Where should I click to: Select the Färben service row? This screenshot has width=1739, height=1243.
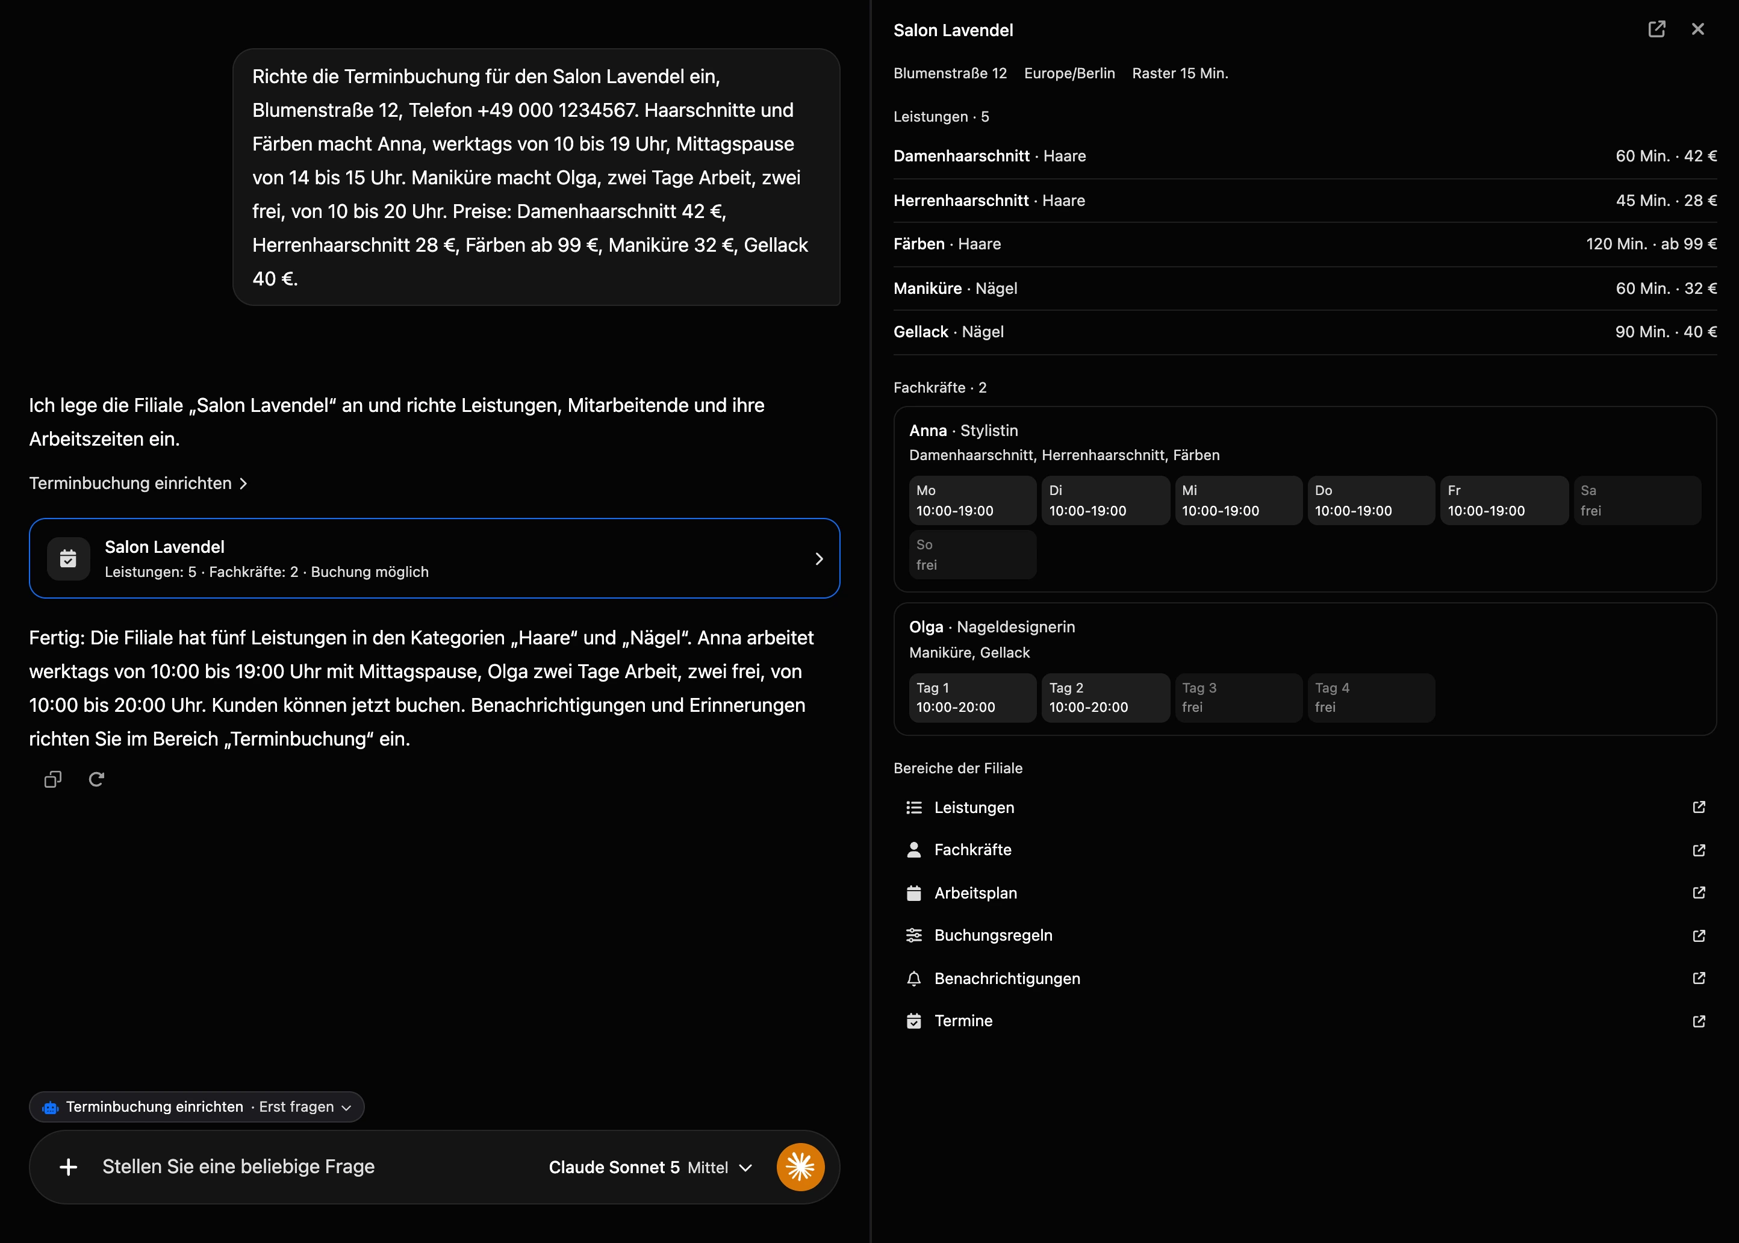tap(1305, 244)
